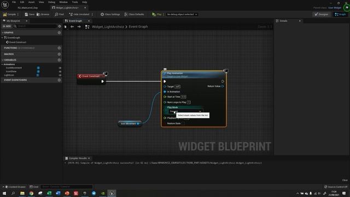Collapse the Variables section
350x197 pixels.
(x=2, y=60)
